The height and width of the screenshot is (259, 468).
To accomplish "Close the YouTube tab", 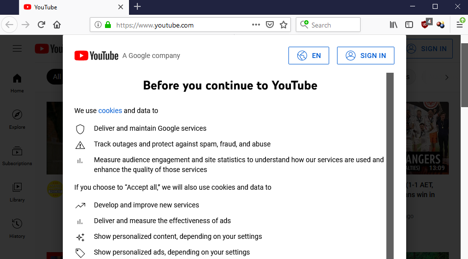I will tap(121, 7).
